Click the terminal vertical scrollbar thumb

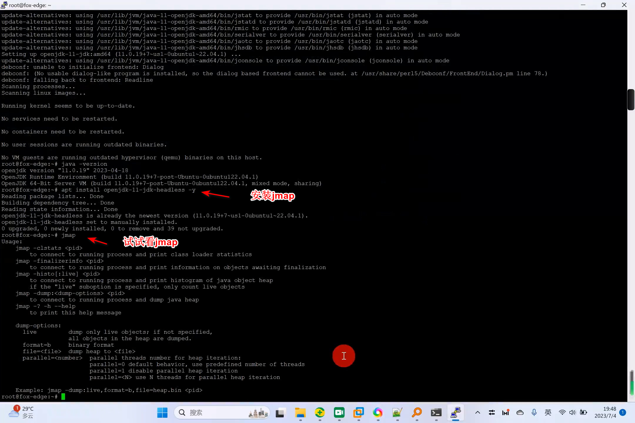point(631,99)
